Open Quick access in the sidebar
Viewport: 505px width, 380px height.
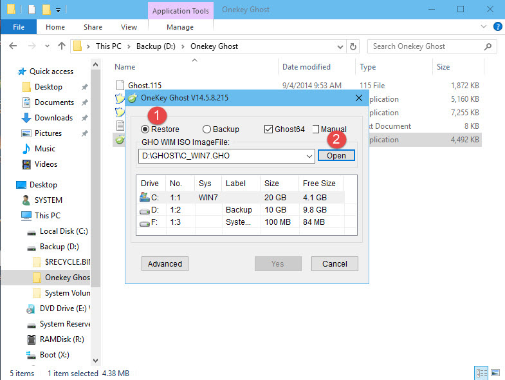[x=51, y=71]
